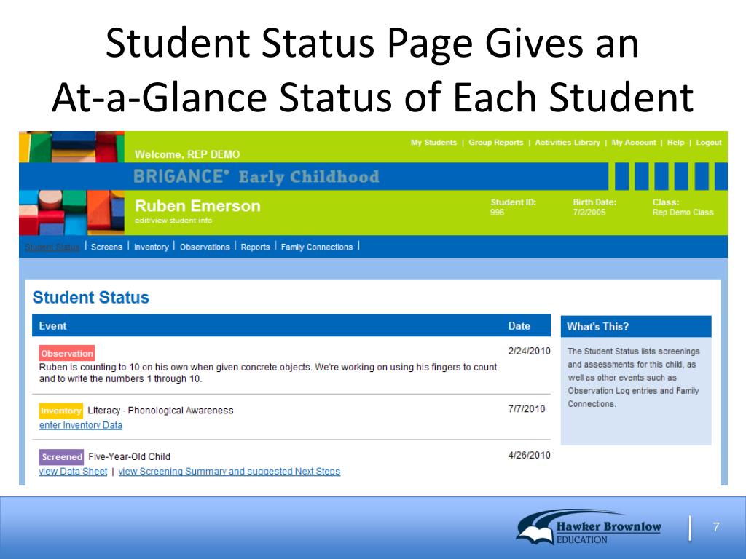Click the Help link
This screenshot has width=746, height=559.
[x=675, y=142]
